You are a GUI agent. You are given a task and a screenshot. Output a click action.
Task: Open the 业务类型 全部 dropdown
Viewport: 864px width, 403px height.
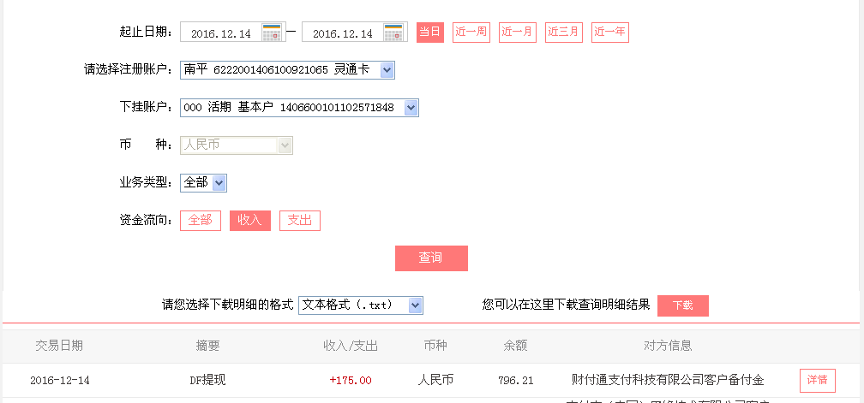pos(203,182)
